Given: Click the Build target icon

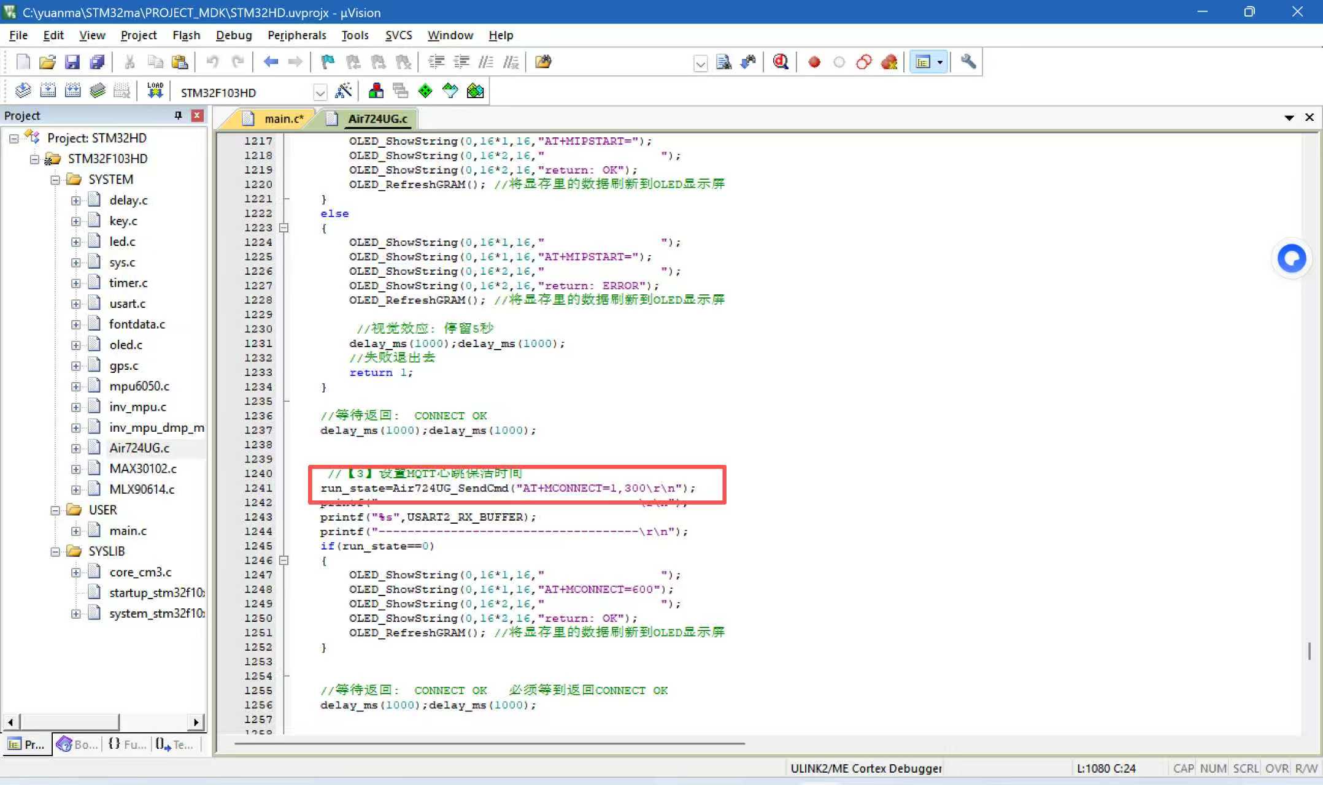Looking at the screenshot, I should tap(48, 91).
